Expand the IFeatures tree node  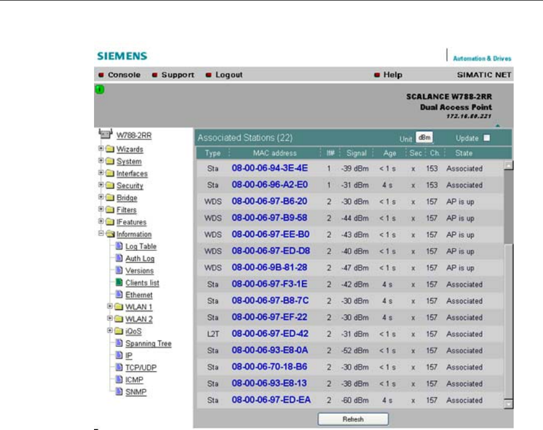pos(101,221)
